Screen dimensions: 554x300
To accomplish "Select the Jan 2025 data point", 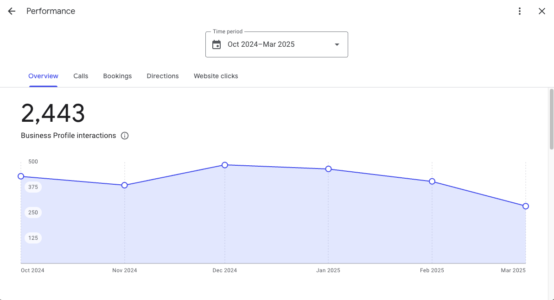I will coord(328,169).
